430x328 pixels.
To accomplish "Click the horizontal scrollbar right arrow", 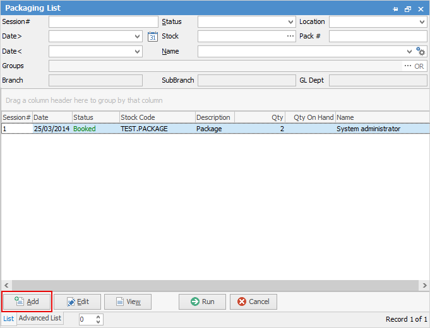I will 424,285.
